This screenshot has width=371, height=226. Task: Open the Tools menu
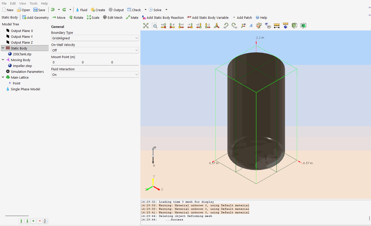coord(33,3)
